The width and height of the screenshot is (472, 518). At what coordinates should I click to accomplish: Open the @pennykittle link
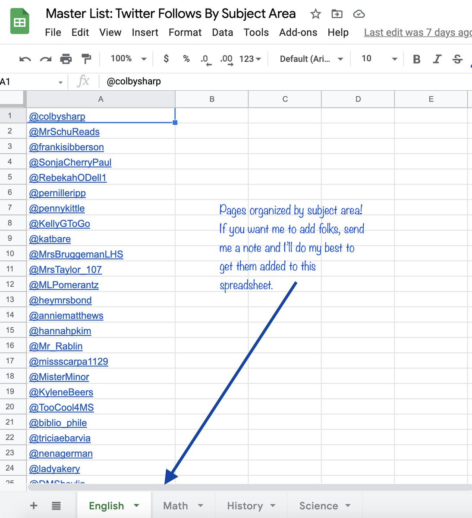(x=57, y=208)
